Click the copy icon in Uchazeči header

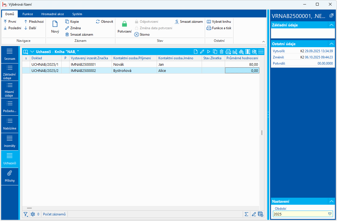(215, 51)
